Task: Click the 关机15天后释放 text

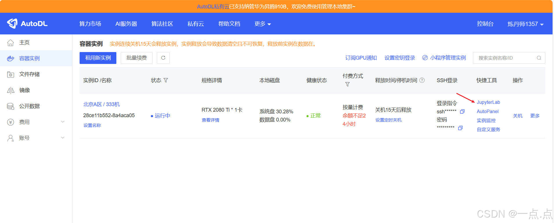Action: click(393, 110)
